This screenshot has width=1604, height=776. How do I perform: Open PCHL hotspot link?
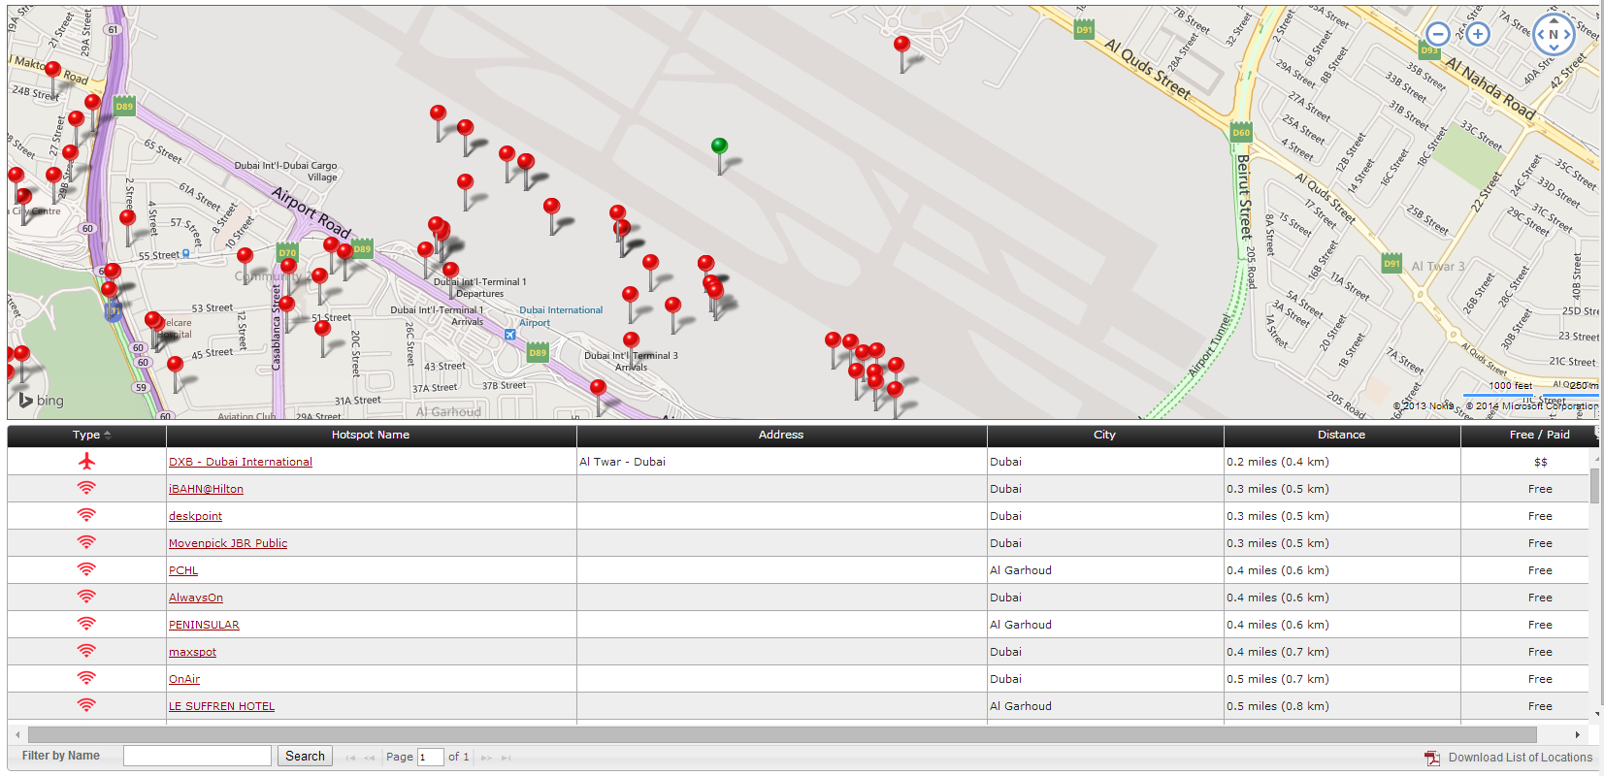point(183,570)
